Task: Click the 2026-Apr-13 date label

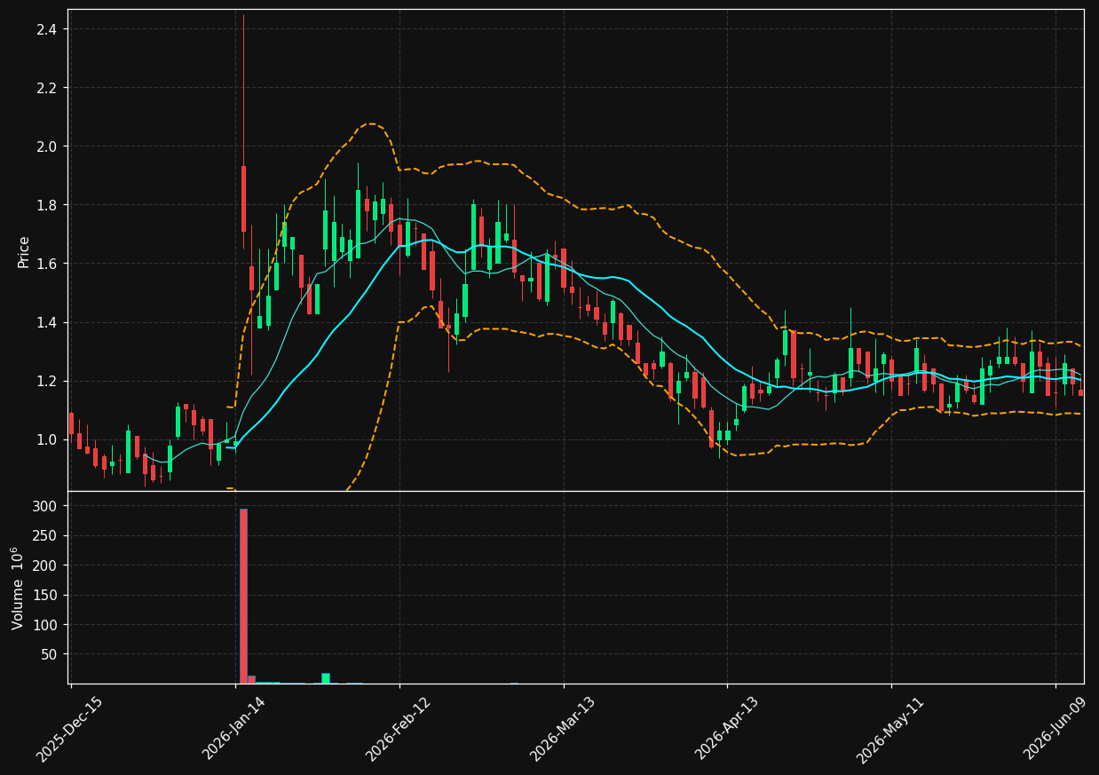Action: (727, 729)
